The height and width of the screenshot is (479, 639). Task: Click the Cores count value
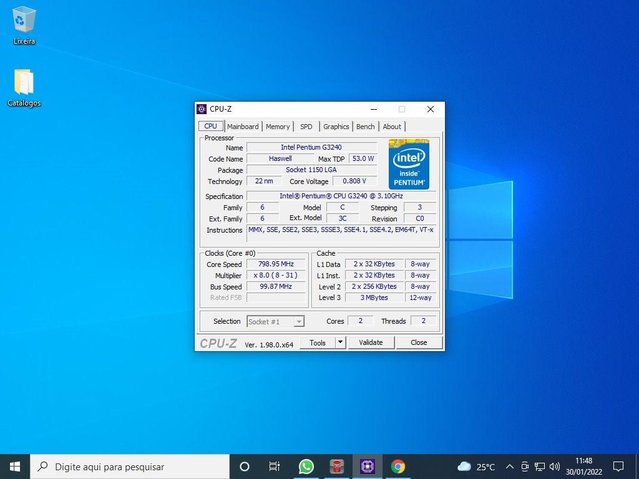click(360, 321)
